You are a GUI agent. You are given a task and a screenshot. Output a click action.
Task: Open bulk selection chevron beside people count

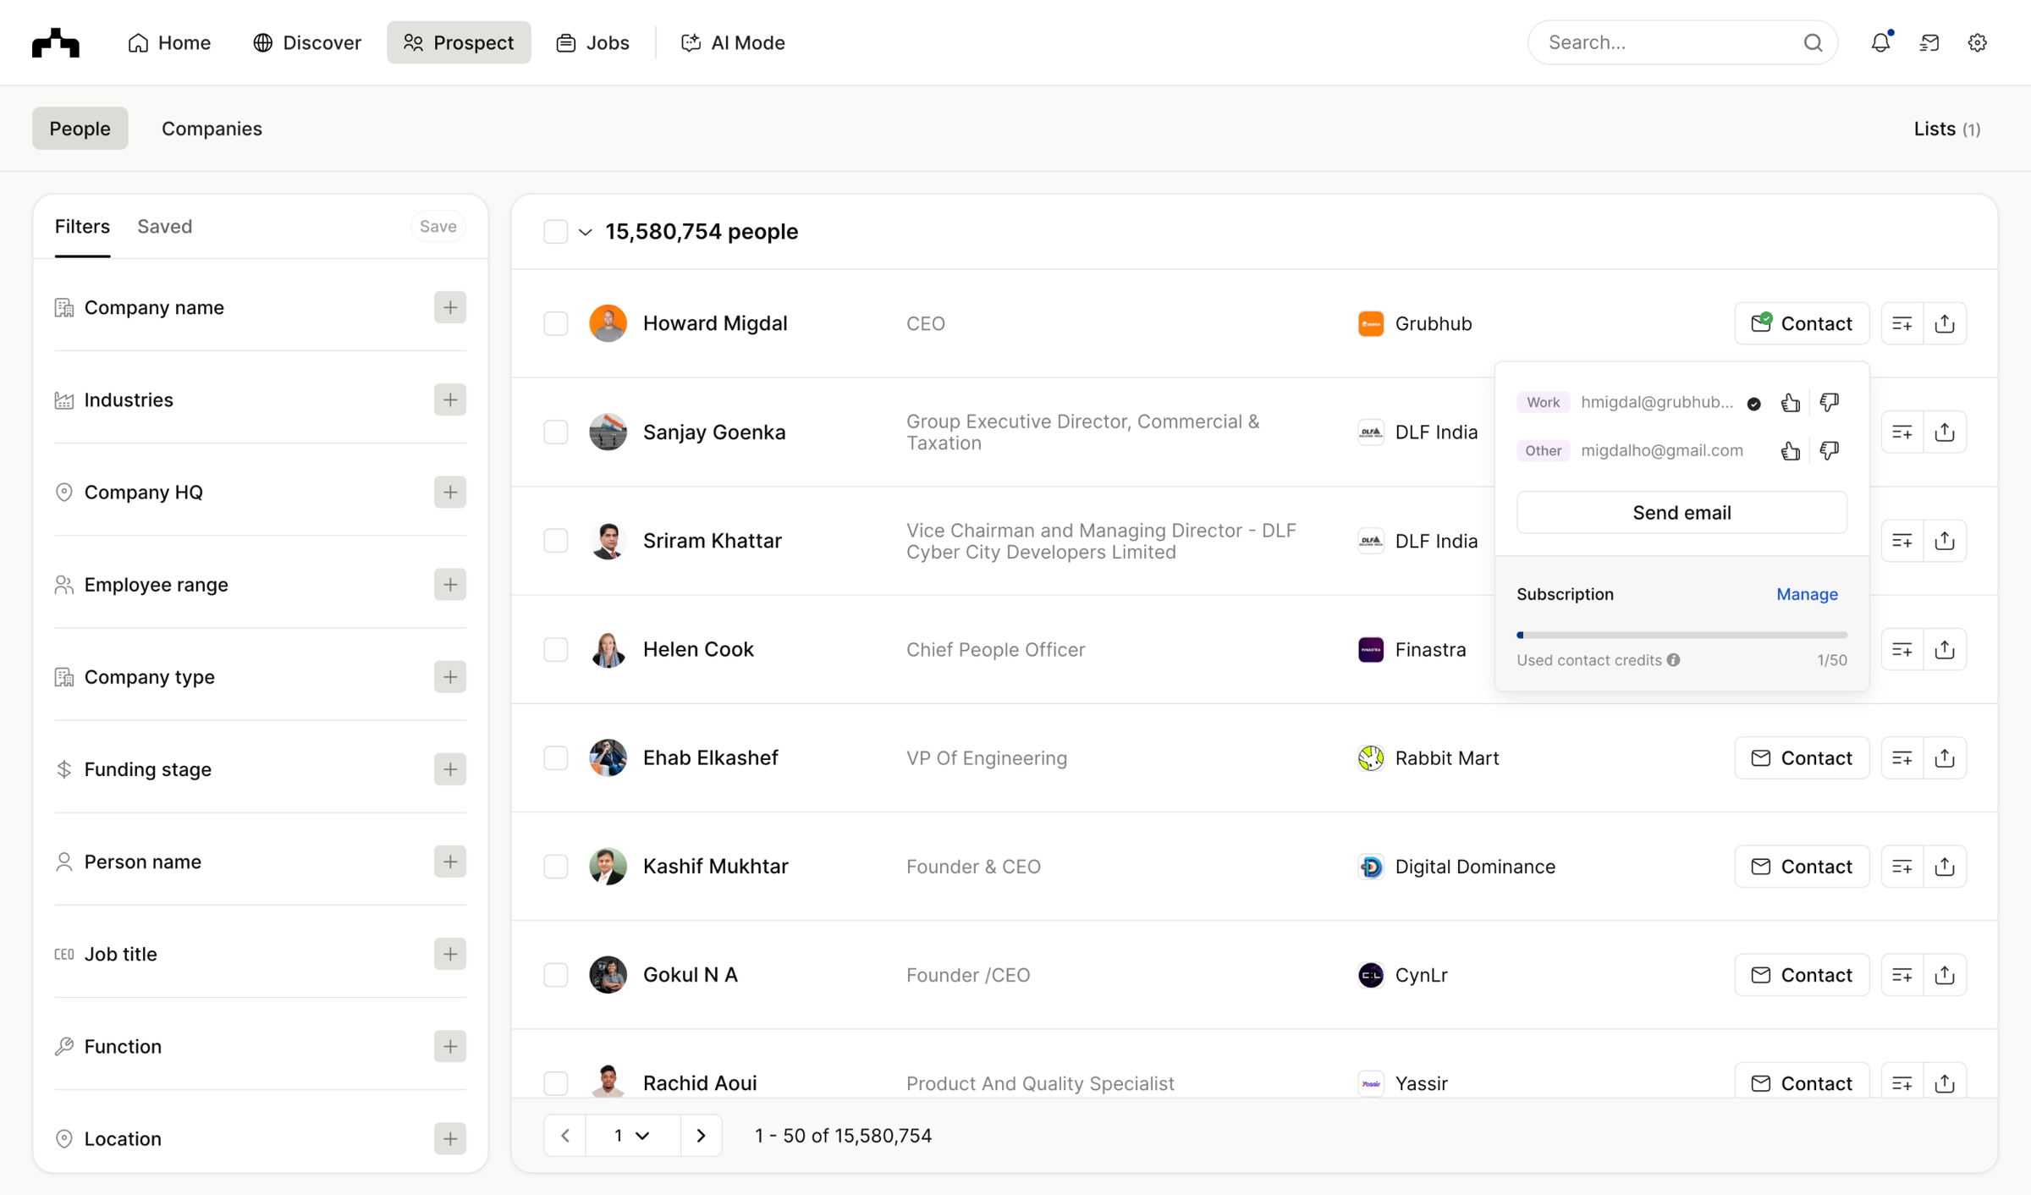(585, 232)
